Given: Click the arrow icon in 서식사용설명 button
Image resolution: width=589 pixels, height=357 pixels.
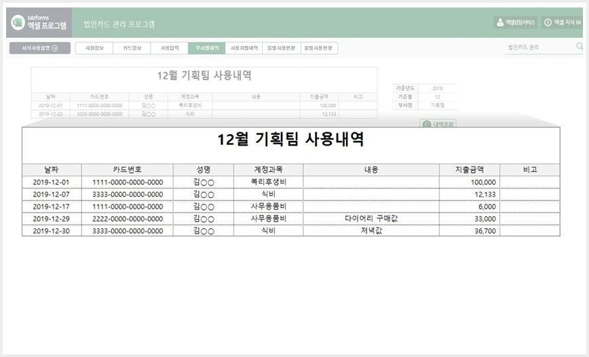Looking at the screenshot, I should point(55,48).
